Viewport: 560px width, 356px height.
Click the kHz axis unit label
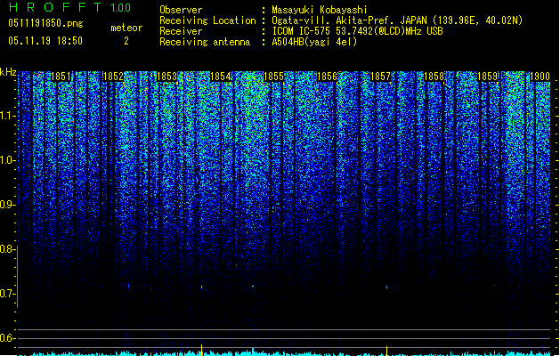(x=8, y=72)
